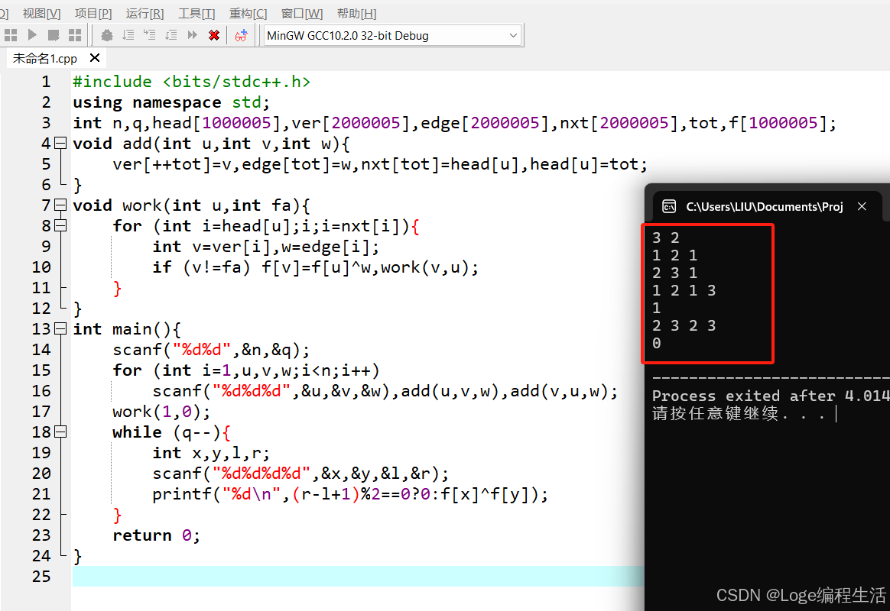
Task: Click '请按任意键继续' in console
Action: (716, 413)
